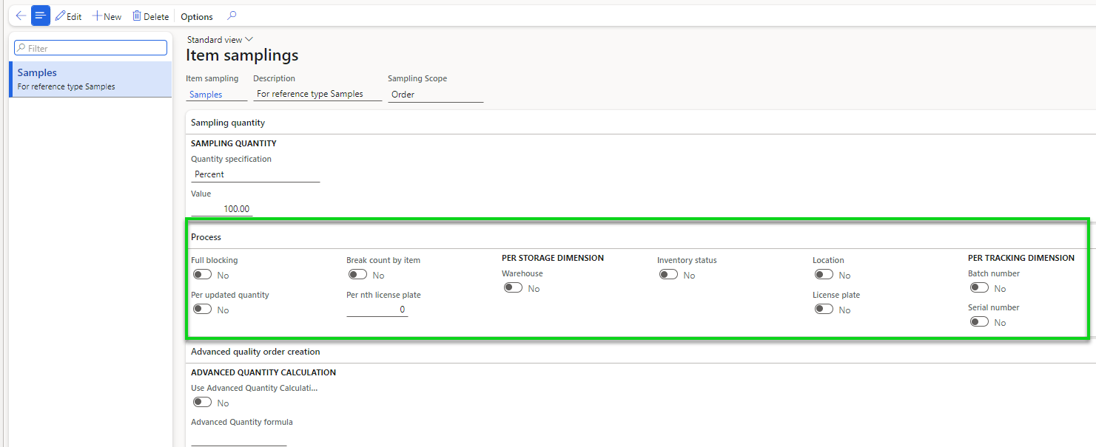Open the Samples item sampling link

206,95
